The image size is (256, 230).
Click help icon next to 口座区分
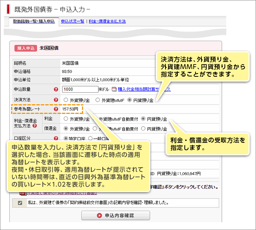(56, 139)
